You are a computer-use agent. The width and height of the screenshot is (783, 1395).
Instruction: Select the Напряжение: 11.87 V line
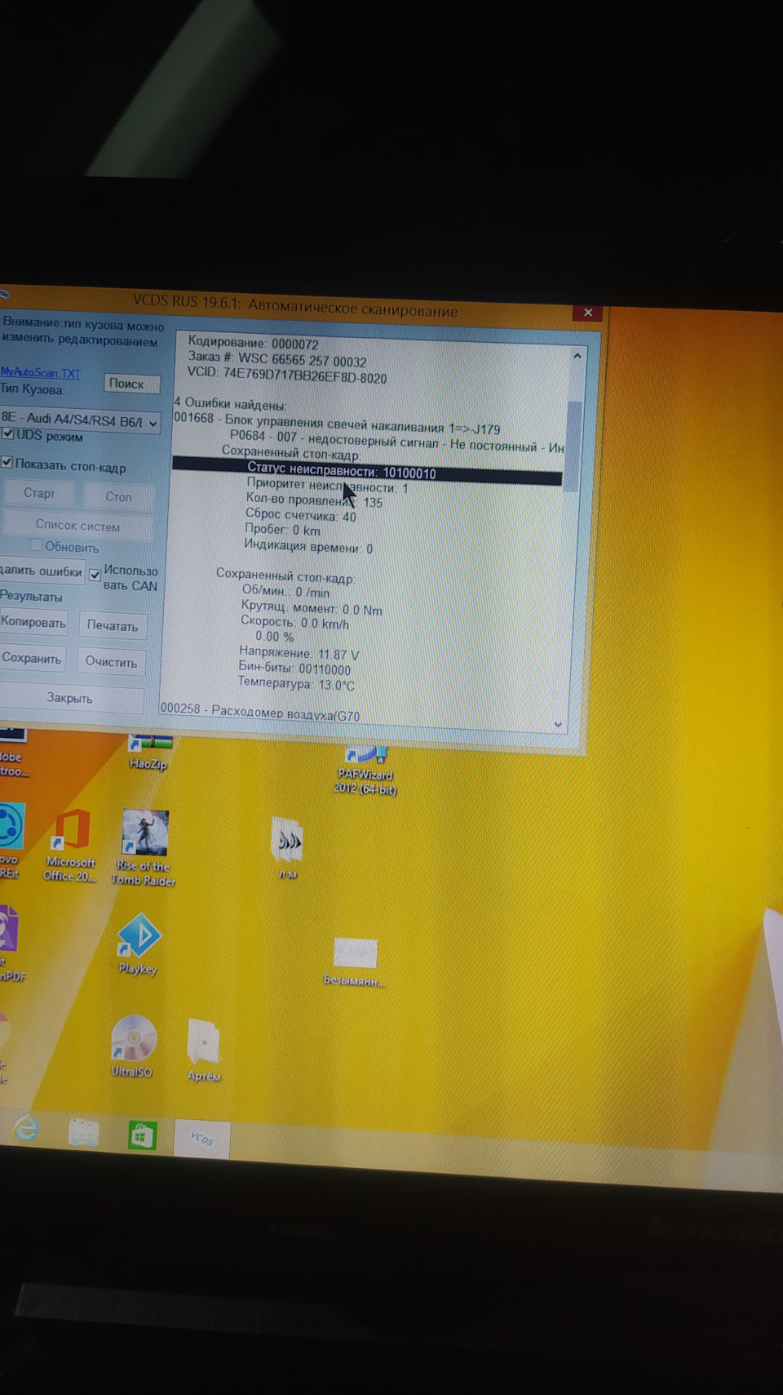pyautogui.click(x=299, y=654)
